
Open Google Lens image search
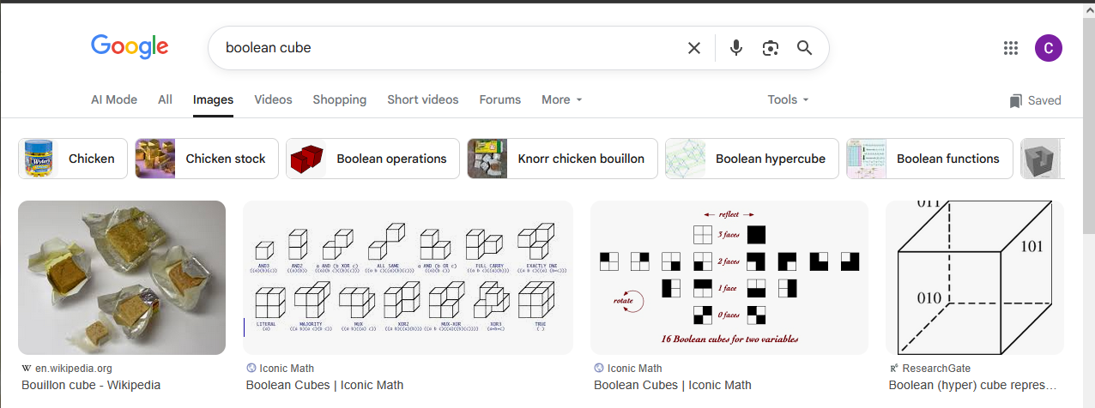[770, 48]
